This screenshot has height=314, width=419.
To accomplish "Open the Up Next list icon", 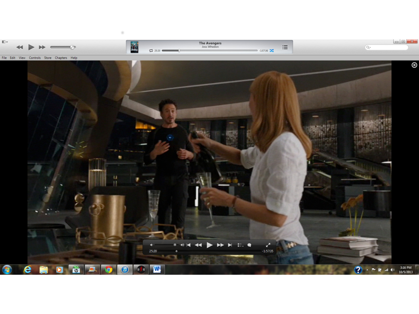I will 285,47.
